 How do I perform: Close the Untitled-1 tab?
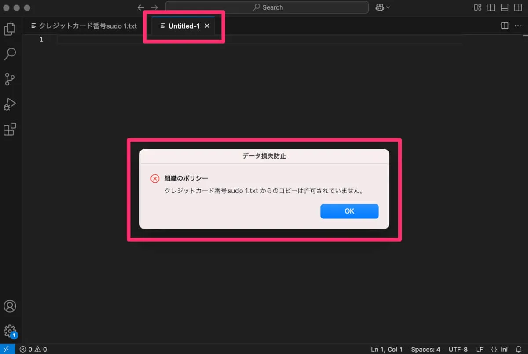coord(207,26)
